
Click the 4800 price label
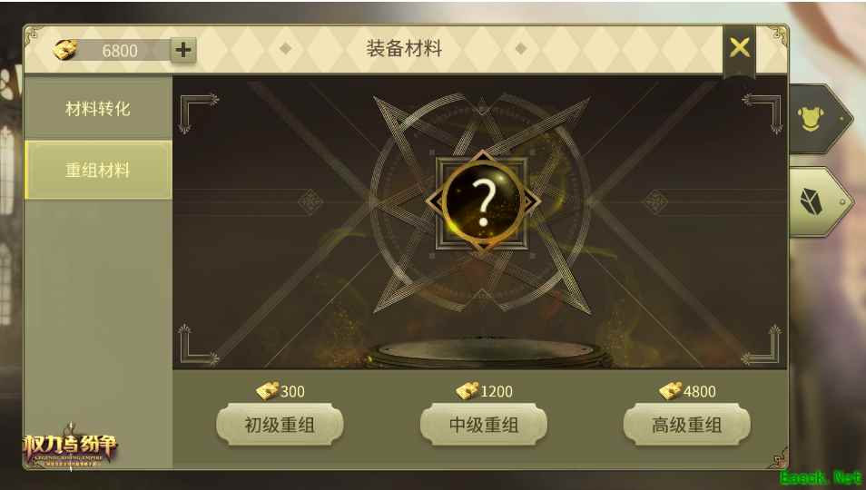[699, 391]
